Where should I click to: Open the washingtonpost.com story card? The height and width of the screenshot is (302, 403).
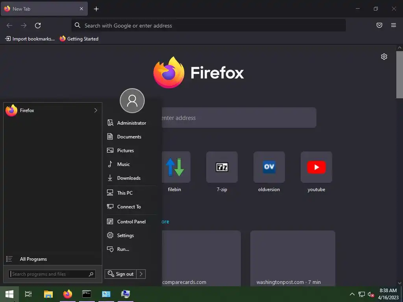coord(293,258)
